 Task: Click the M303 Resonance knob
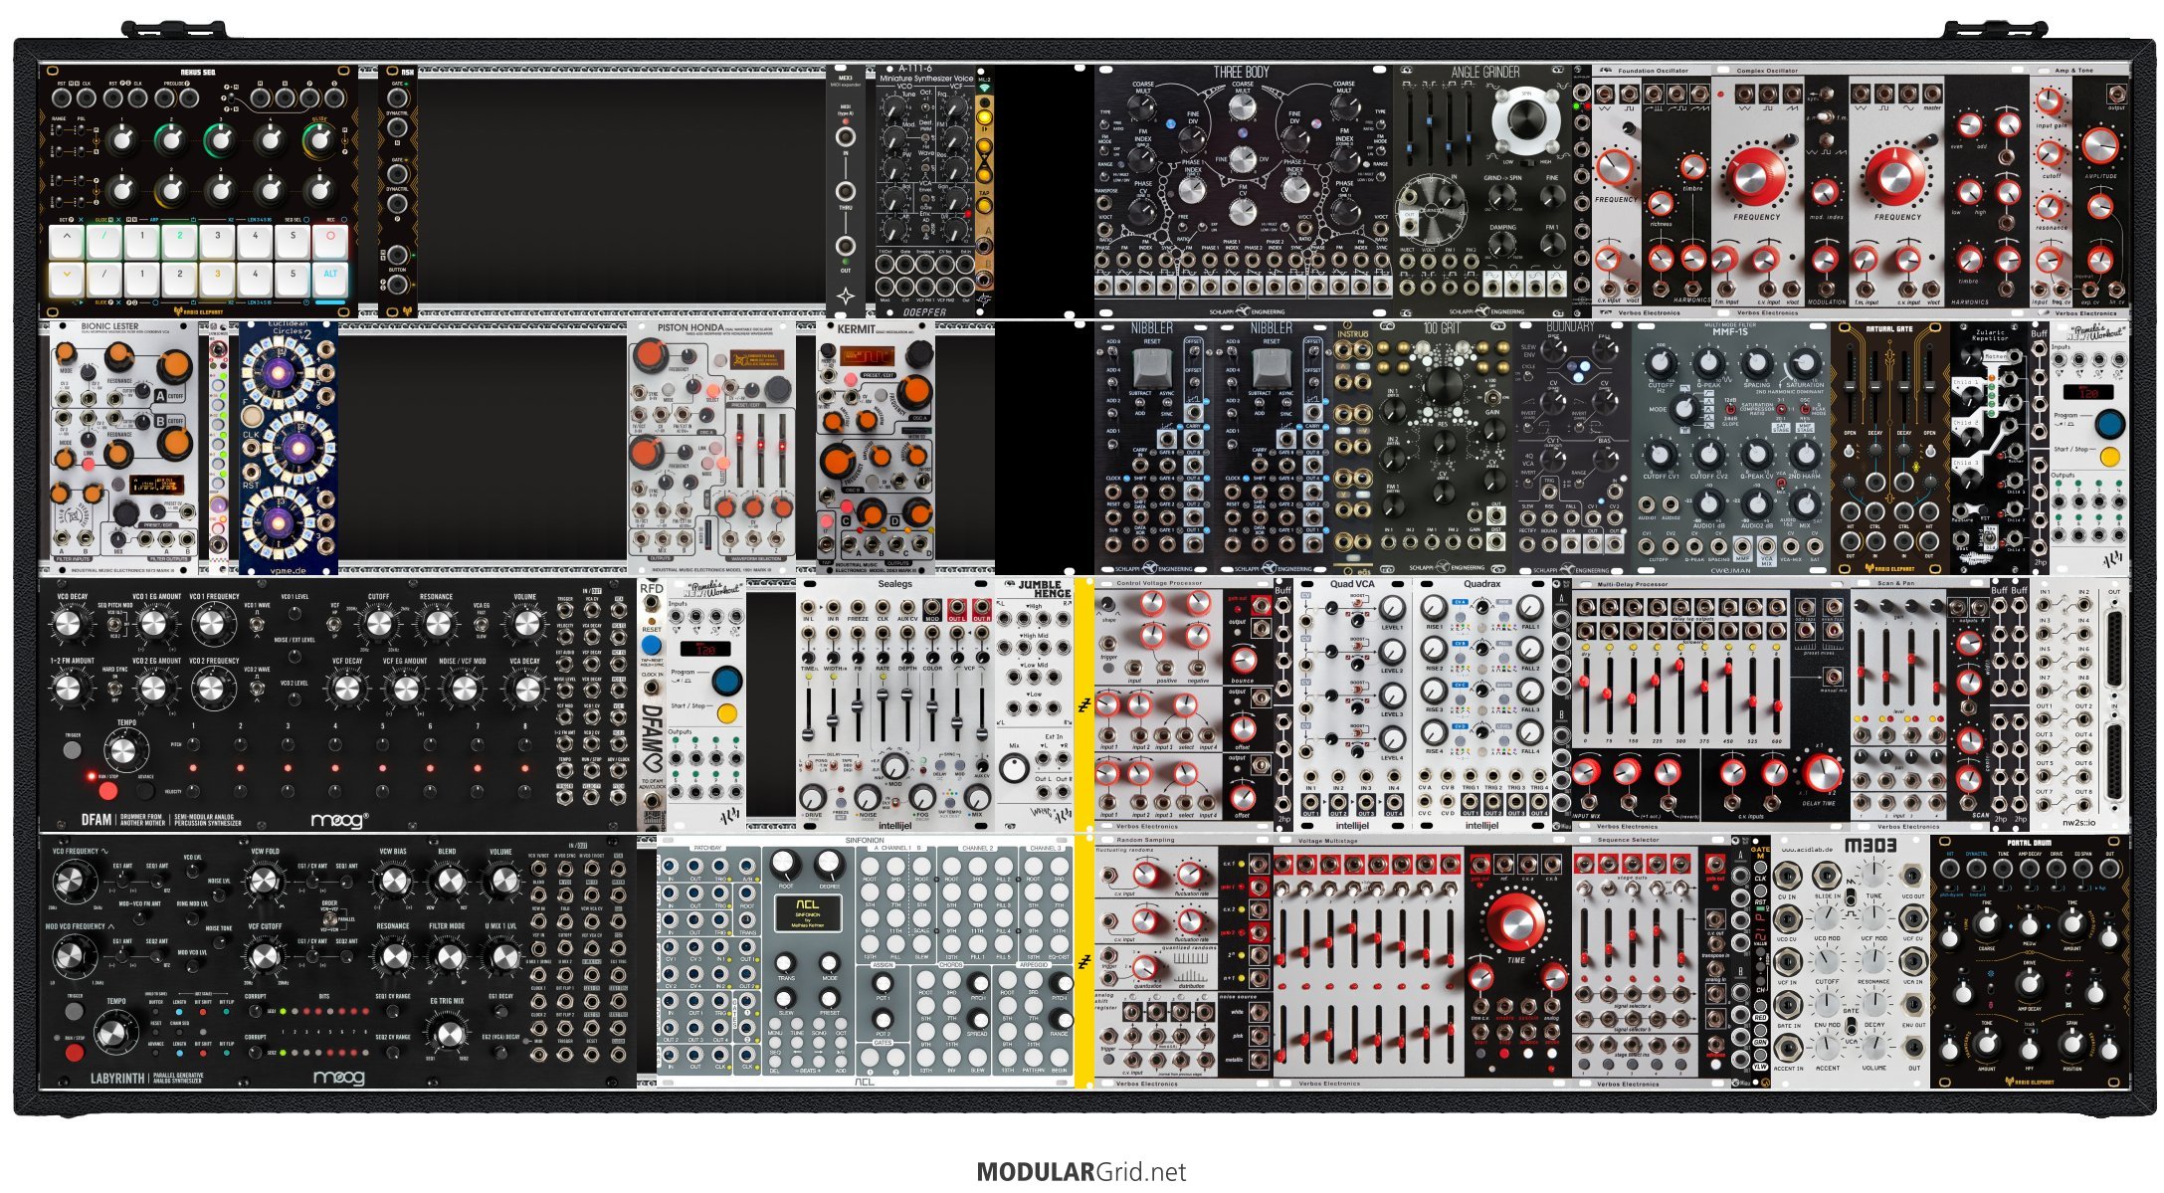point(1873,959)
